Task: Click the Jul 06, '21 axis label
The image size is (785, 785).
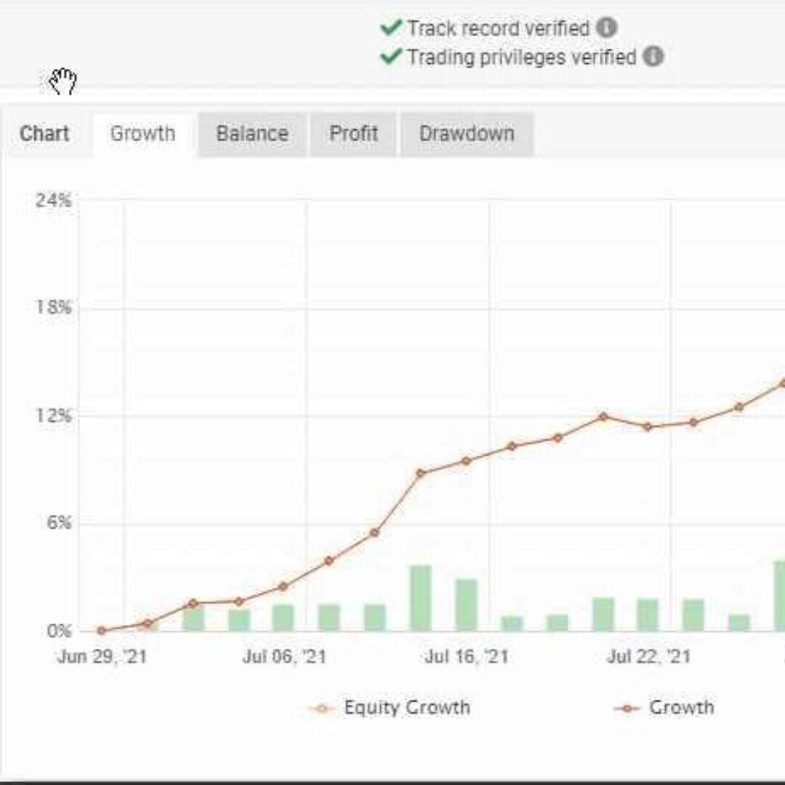Action: 284,657
